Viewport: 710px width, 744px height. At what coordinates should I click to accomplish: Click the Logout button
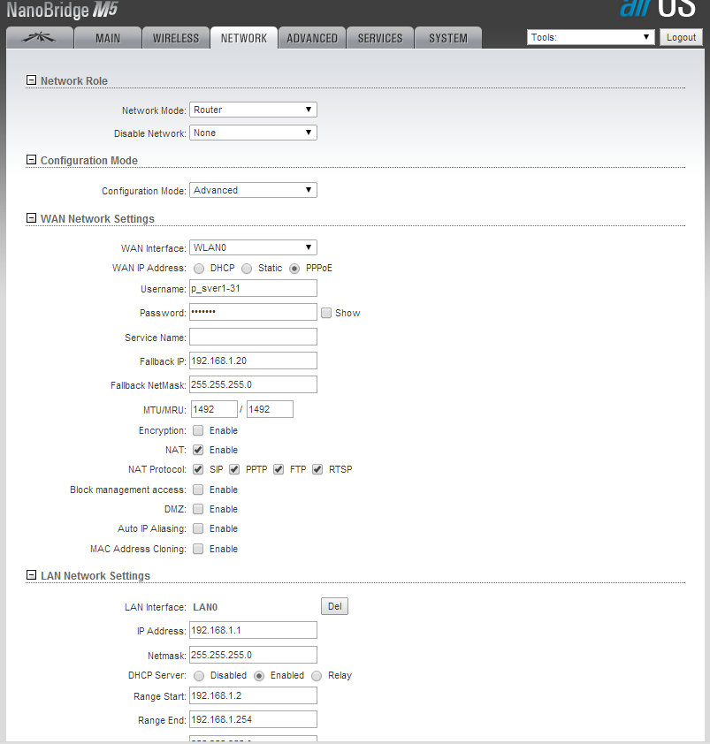(x=681, y=37)
